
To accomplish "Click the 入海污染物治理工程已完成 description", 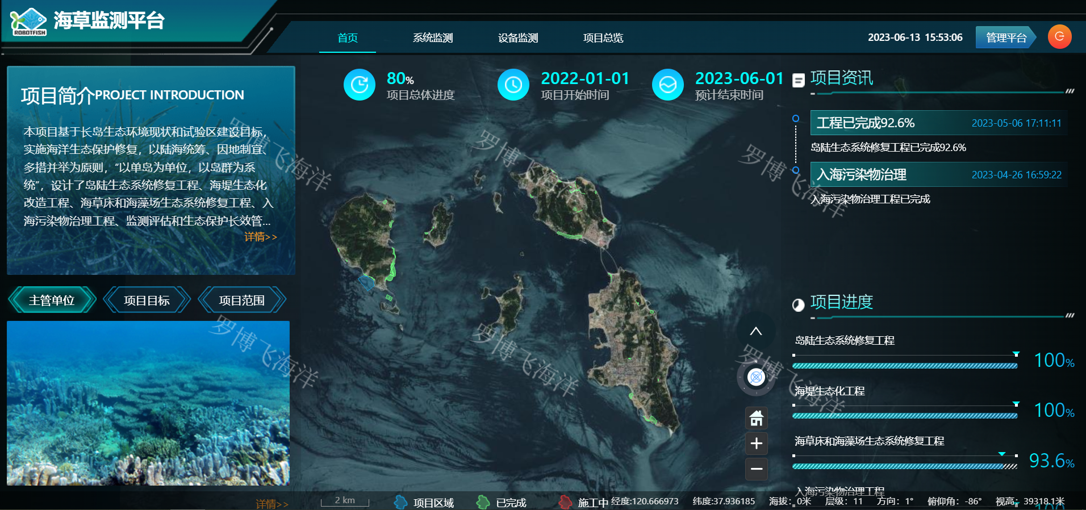I will (870, 199).
